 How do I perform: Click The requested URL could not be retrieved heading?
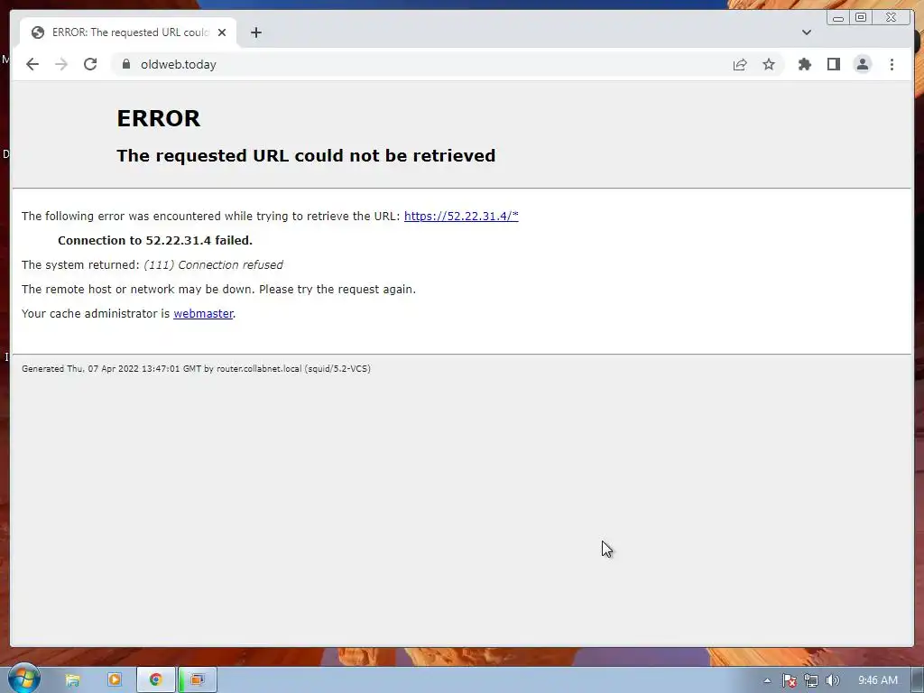(x=306, y=155)
